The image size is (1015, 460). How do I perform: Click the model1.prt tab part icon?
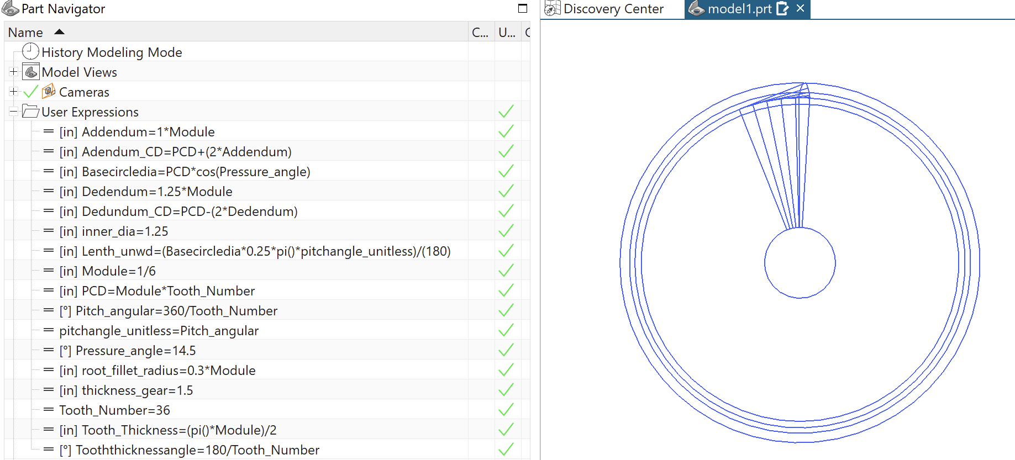pos(697,8)
